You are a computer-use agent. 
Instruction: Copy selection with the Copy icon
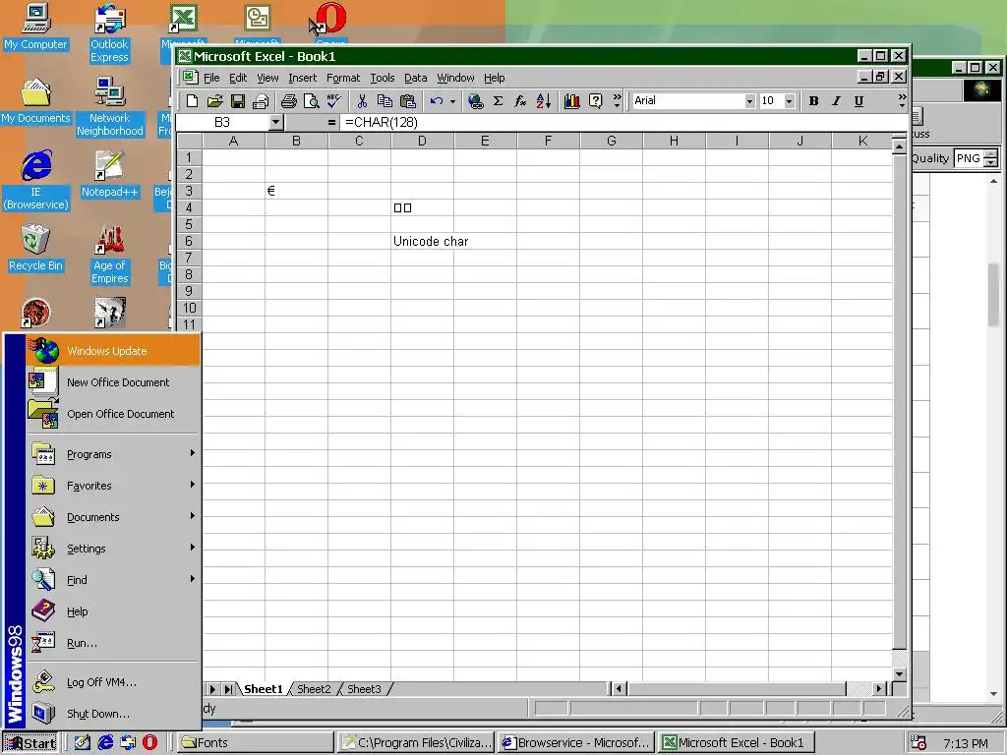pos(385,101)
